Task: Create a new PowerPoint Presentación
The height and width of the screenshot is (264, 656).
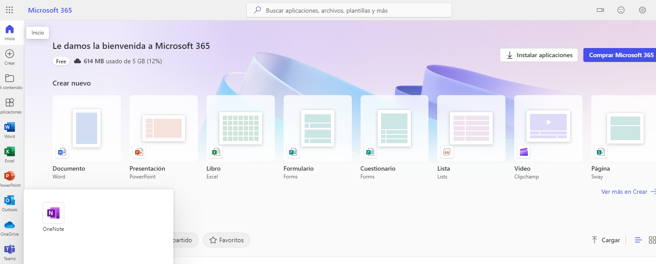Action: (164, 137)
